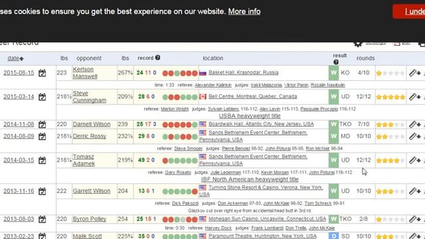Click edit pencil icon for Darnell Wilson bout
This screenshot has height=239, width=425.
[x=412, y=124]
